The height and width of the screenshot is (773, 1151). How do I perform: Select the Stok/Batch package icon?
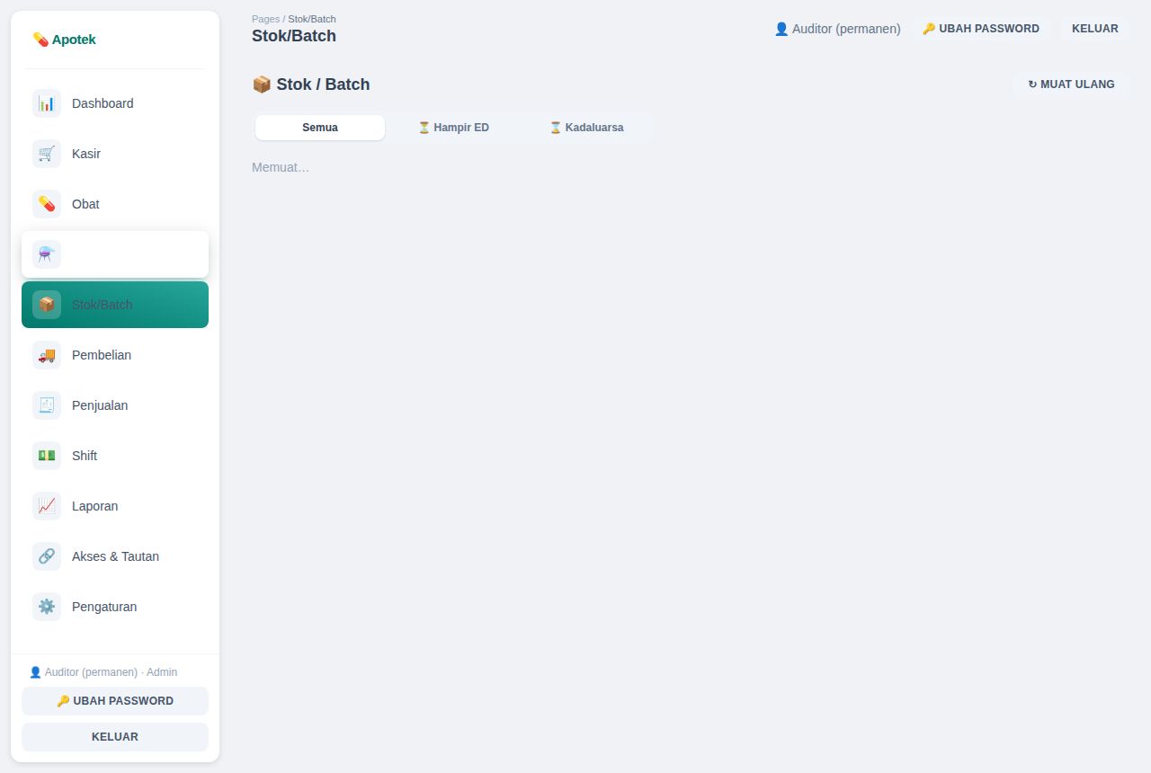(x=47, y=305)
